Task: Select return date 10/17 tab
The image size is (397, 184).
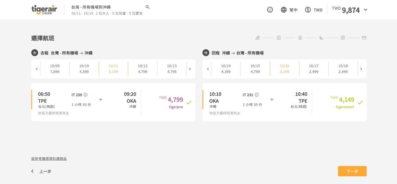Action: [x=314, y=69]
